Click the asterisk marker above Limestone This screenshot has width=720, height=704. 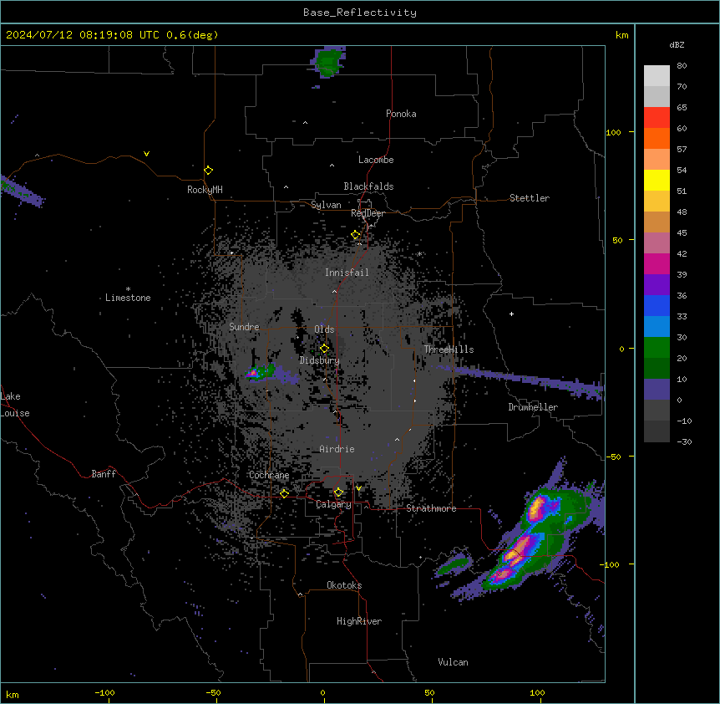(128, 289)
